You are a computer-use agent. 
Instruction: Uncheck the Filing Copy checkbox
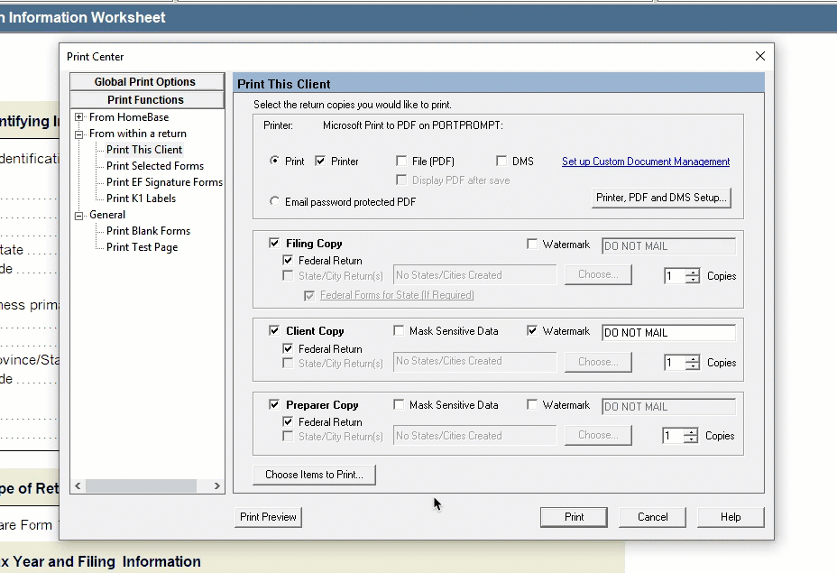pyautogui.click(x=274, y=244)
